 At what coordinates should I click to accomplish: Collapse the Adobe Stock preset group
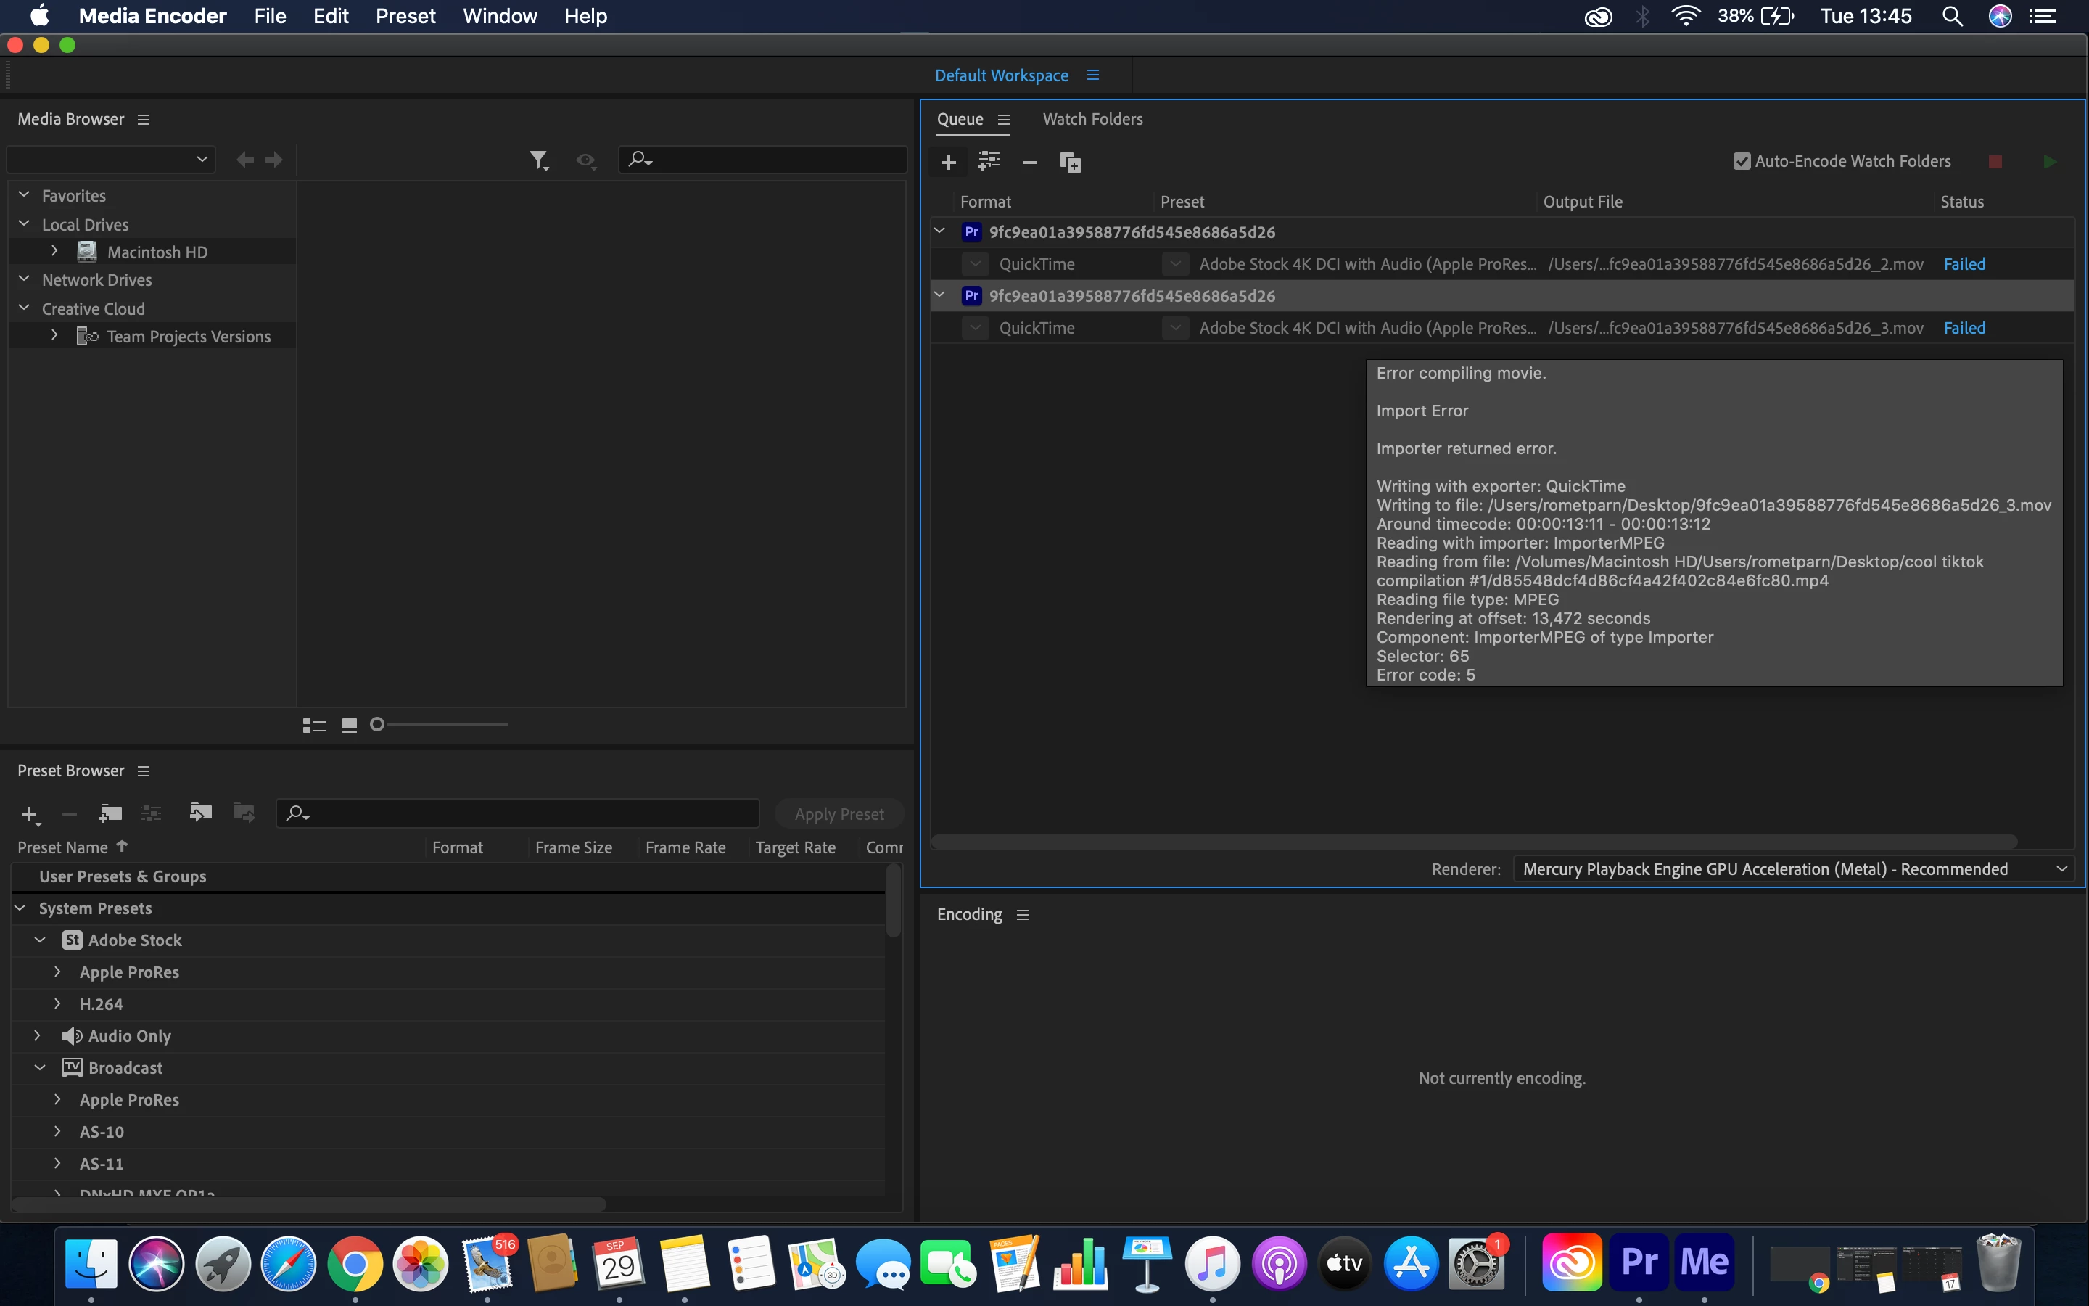[x=40, y=940]
